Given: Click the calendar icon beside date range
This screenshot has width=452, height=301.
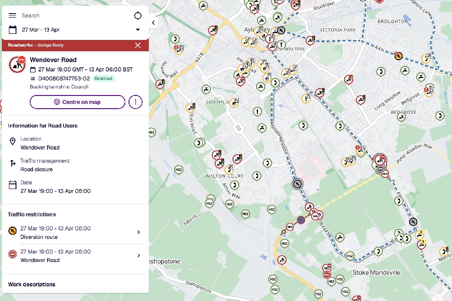Looking at the screenshot, I should pyautogui.click(x=13, y=30).
